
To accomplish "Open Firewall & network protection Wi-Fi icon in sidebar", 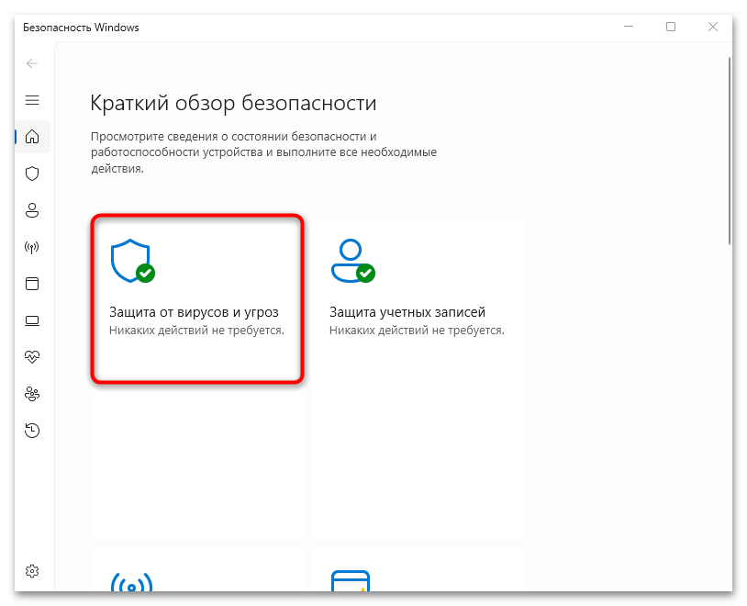I will (x=32, y=247).
